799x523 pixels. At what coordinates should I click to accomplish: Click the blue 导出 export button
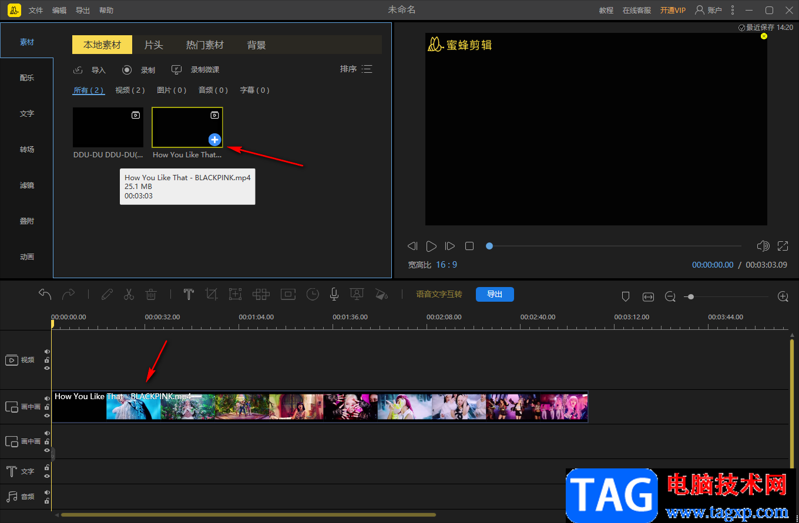(x=495, y=294)
